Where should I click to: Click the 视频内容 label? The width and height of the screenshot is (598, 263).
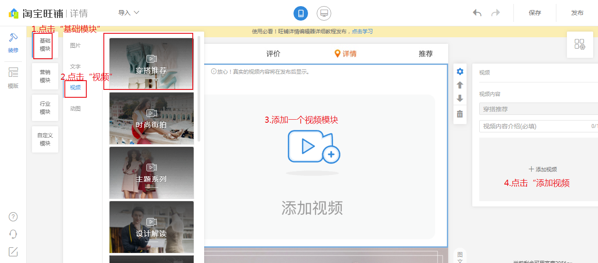pyautogui.click(x=490, y=94)
